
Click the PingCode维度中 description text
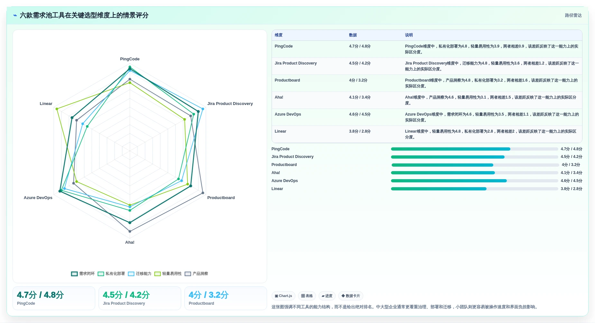tap(492, 49)
